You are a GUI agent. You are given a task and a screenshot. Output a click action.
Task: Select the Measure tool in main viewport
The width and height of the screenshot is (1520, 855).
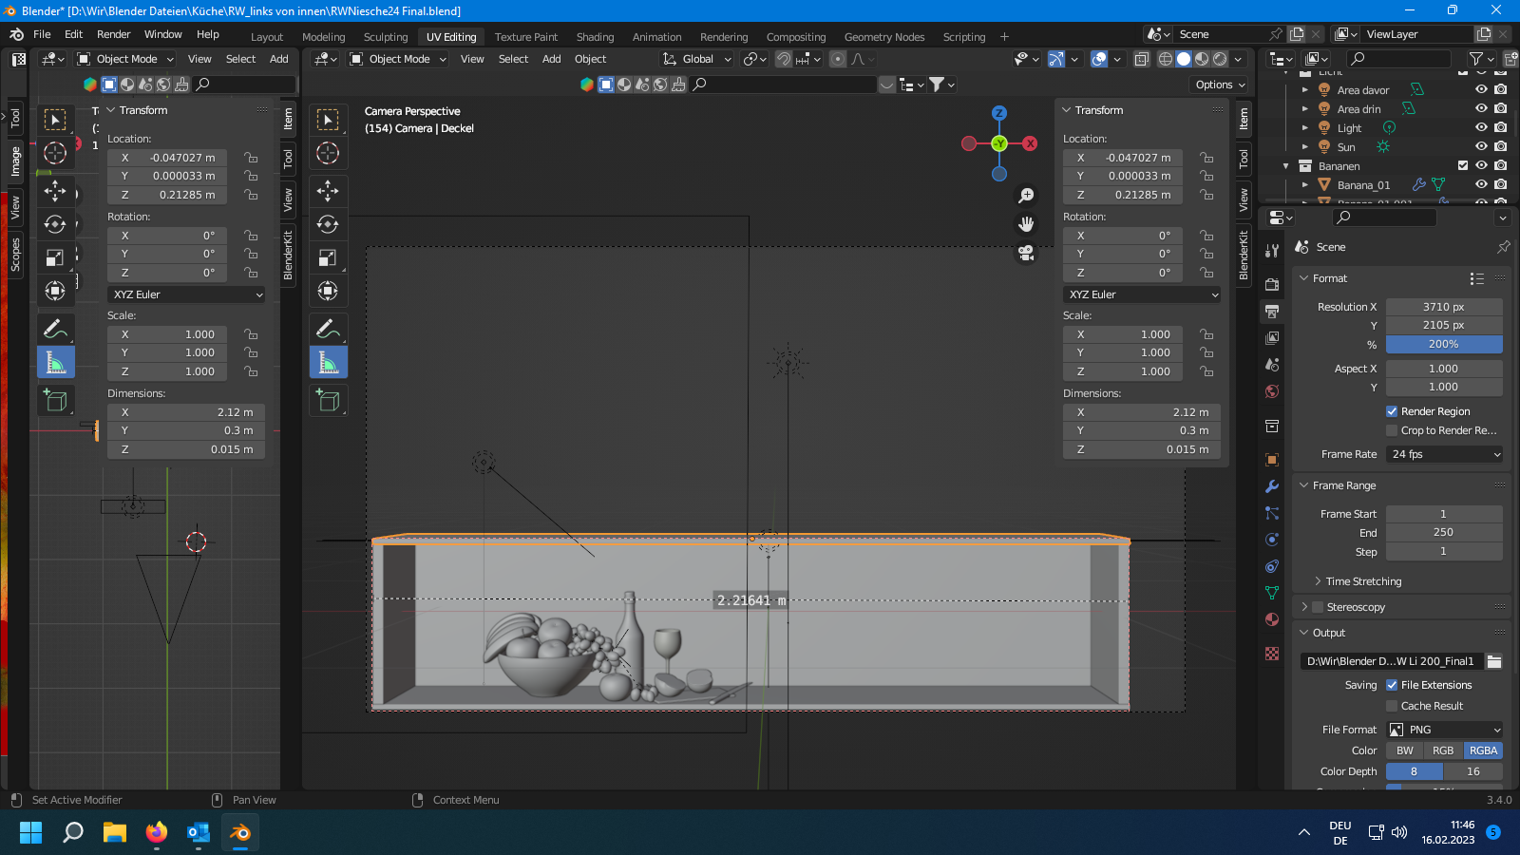click(328, 362)
